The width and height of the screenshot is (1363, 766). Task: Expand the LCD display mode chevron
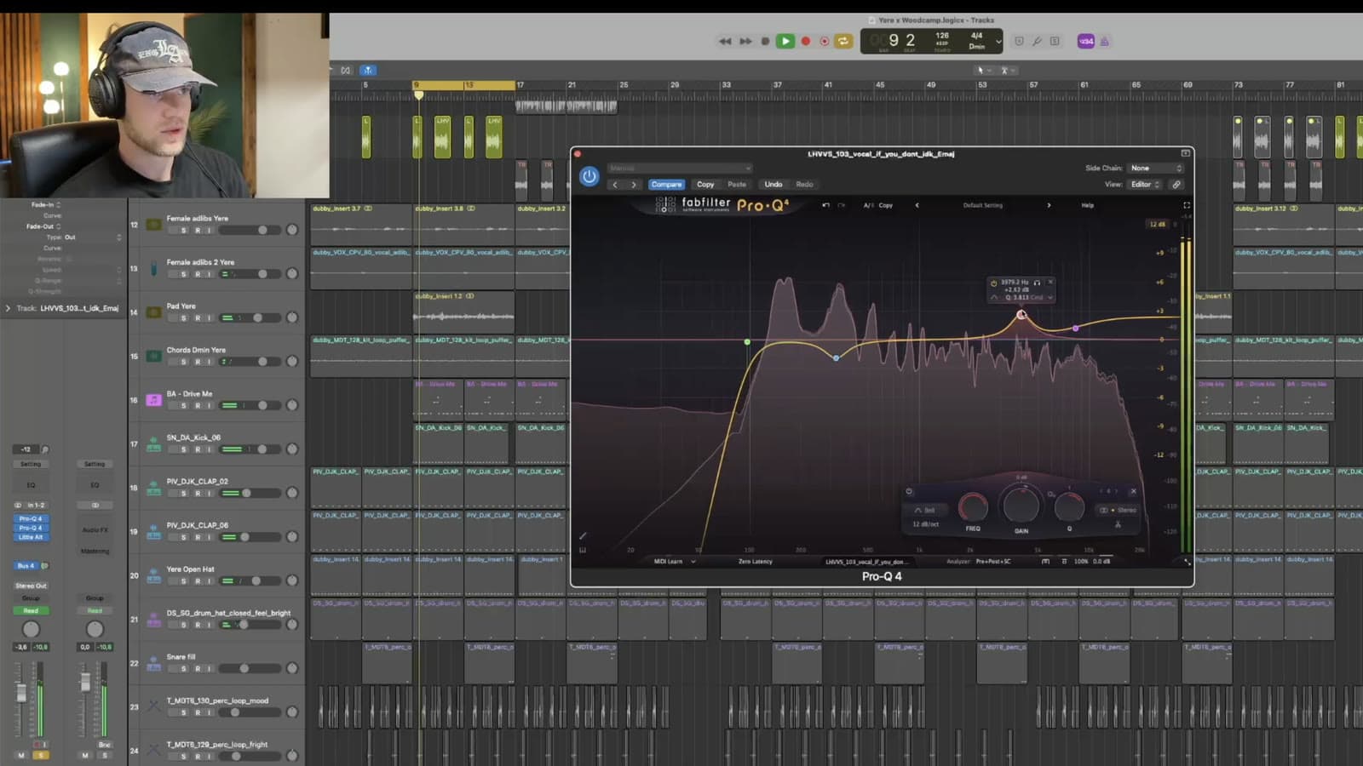pyautogui.click(x=998, y=41)
